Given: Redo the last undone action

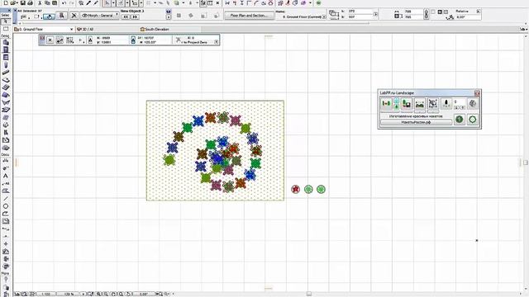Looking at the screenshot, I should coord(71,3).
